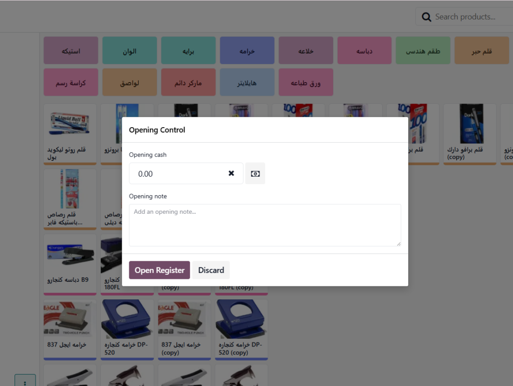
Task: Select the لواصق category
Action: [130, 82]
